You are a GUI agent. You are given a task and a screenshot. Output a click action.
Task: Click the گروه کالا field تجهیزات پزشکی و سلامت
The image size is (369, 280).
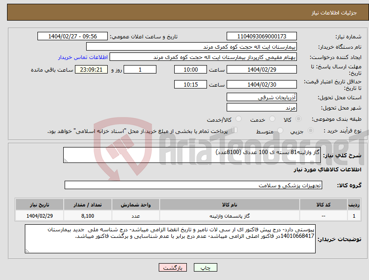(x=193, y=185)
